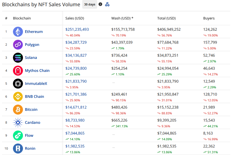Open the info tooltip icon beside 30 days

pyautogui.click(x=100, y=4)
